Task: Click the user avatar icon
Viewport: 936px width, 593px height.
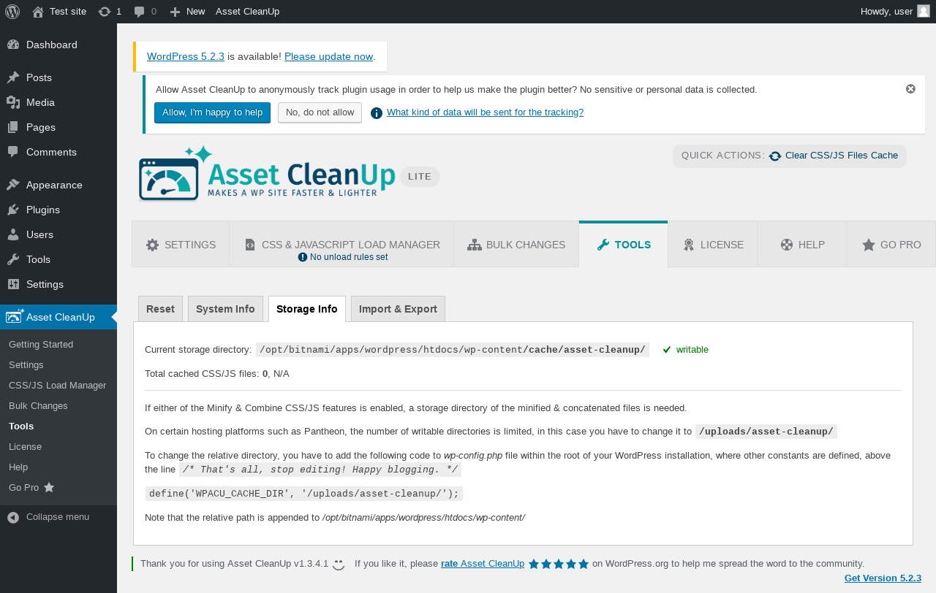Action: point(924,11)
